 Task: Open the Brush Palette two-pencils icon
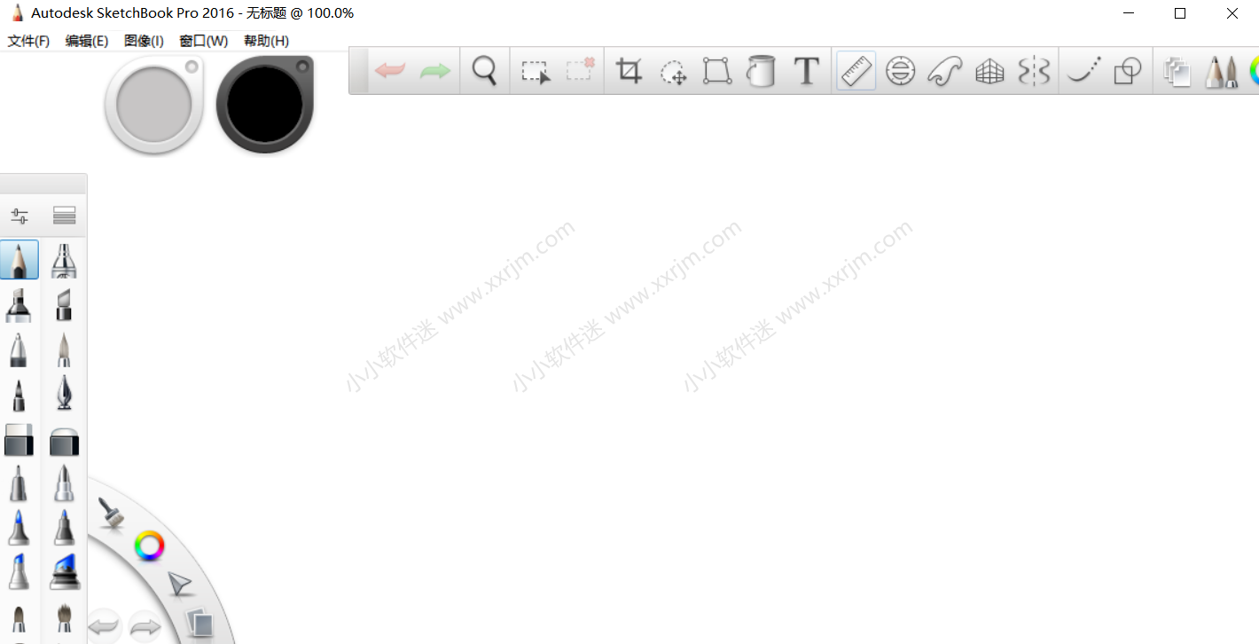click(1221, 71)
